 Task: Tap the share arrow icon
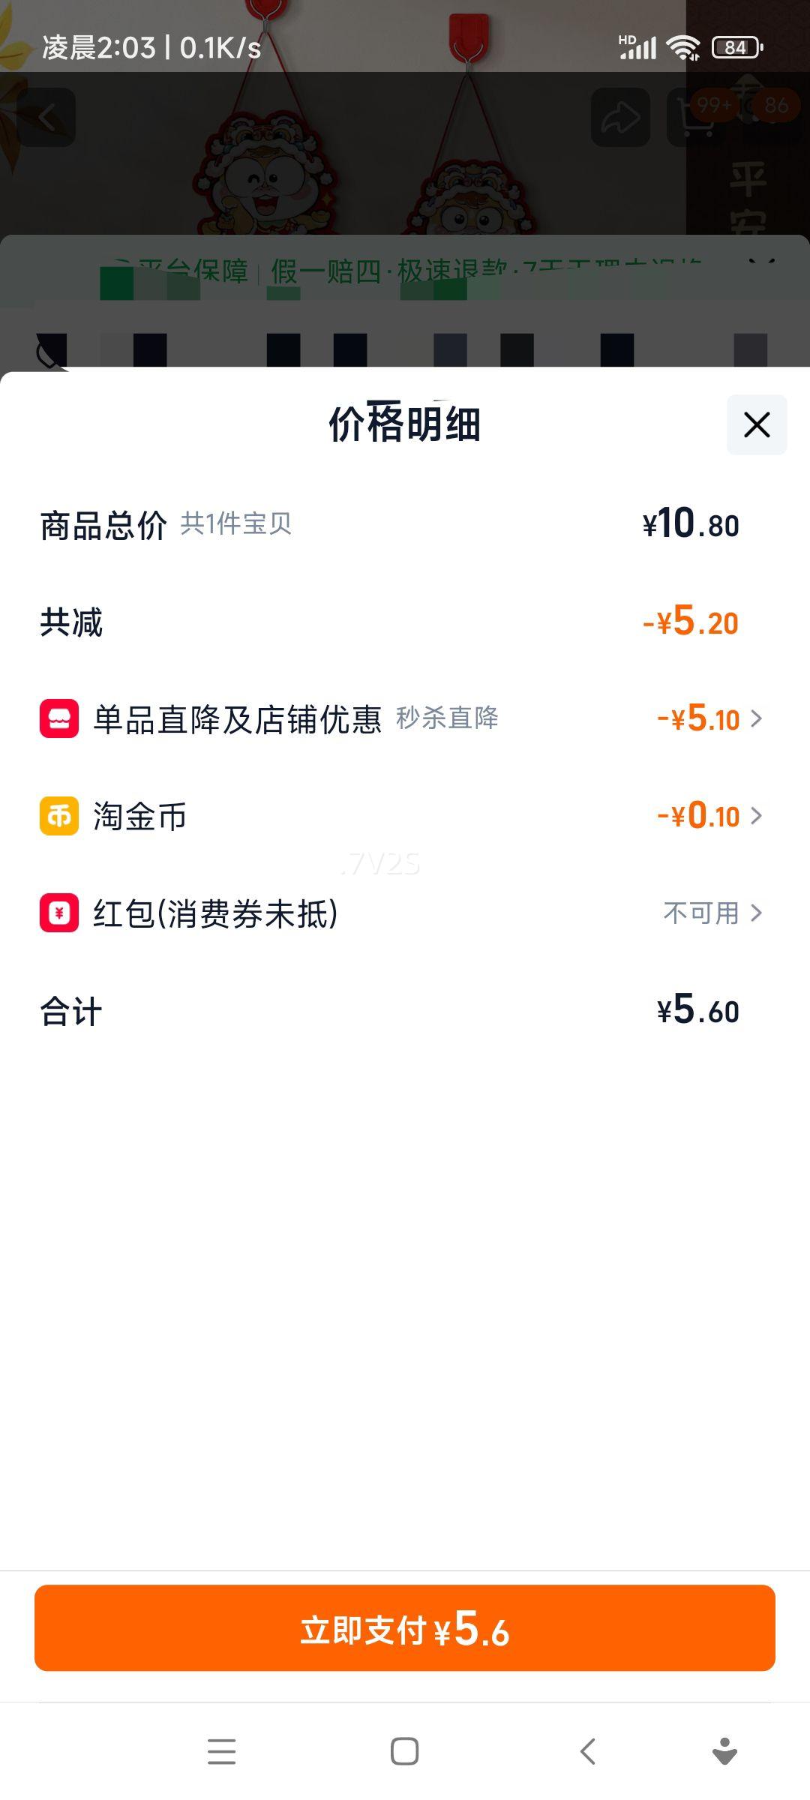pyautogui.click(x=620, y=118)
